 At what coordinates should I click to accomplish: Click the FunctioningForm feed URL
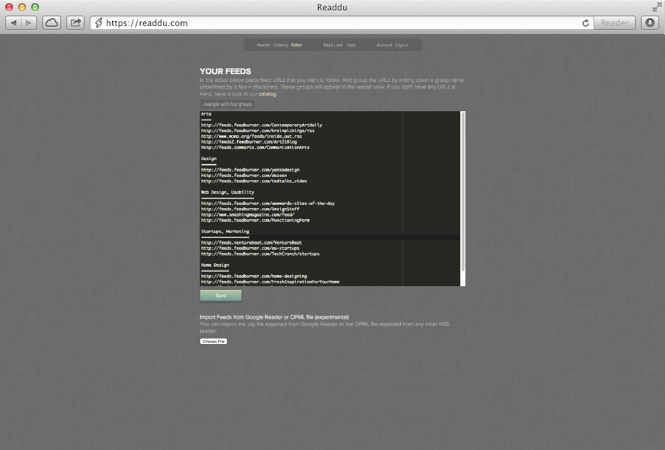point(255,220)
